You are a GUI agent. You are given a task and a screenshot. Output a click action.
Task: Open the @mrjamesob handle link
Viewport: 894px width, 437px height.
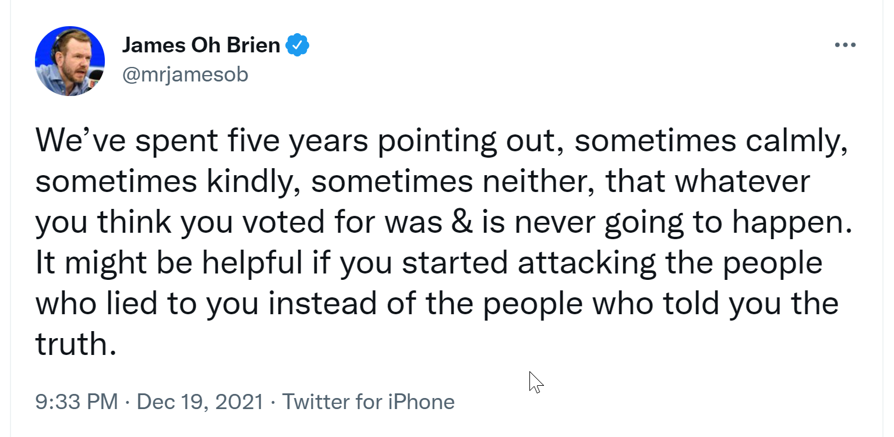[185, 74]
